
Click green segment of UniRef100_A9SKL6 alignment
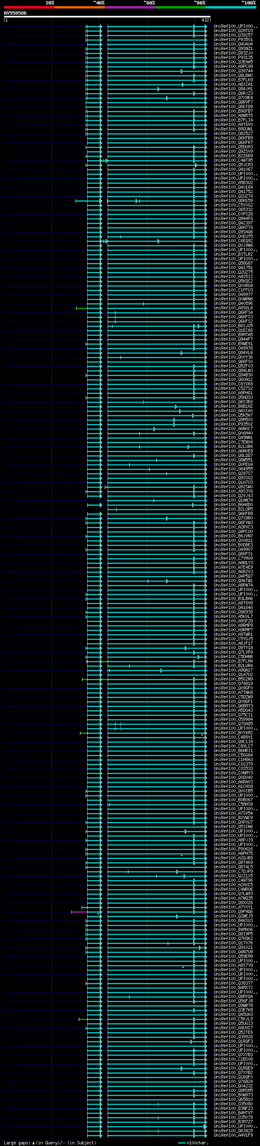click(x=82, y=308)
